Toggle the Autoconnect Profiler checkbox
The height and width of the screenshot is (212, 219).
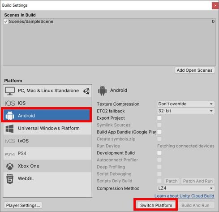[x=159, y=160]
